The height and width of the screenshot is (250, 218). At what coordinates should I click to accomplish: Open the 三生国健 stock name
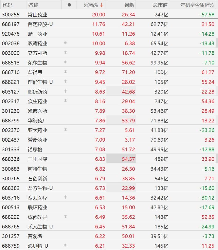(x=37, y=159)
